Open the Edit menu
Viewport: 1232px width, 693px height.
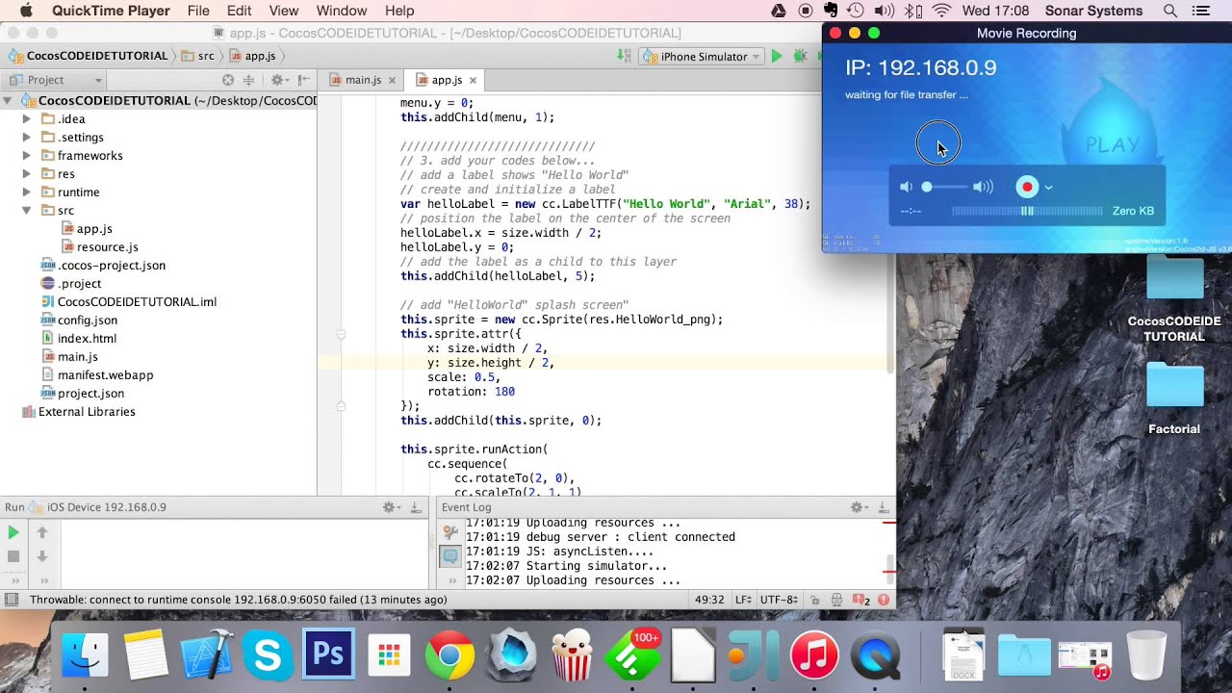239,11
